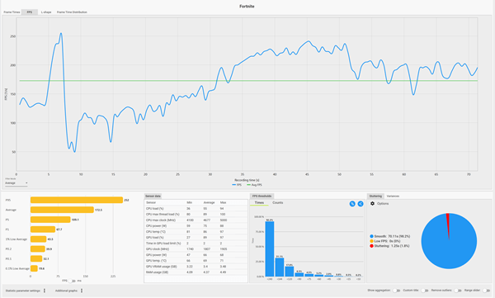
Task: Enable the Show aggregation switch
Action: pos(396,291)
